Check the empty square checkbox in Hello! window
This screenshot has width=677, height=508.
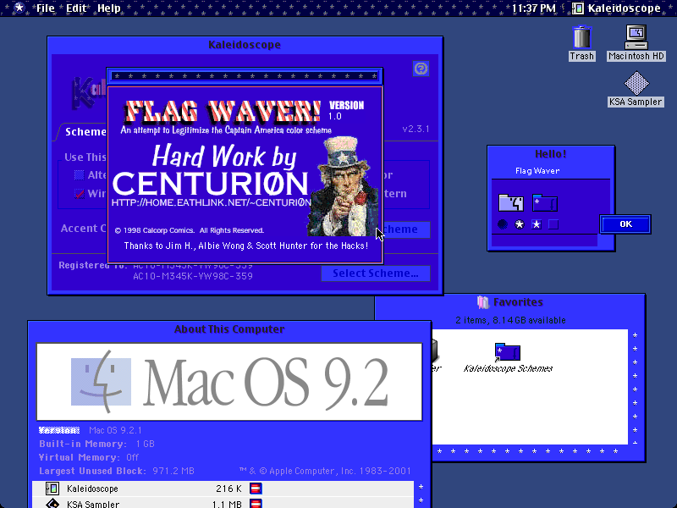tap(553, 224)
